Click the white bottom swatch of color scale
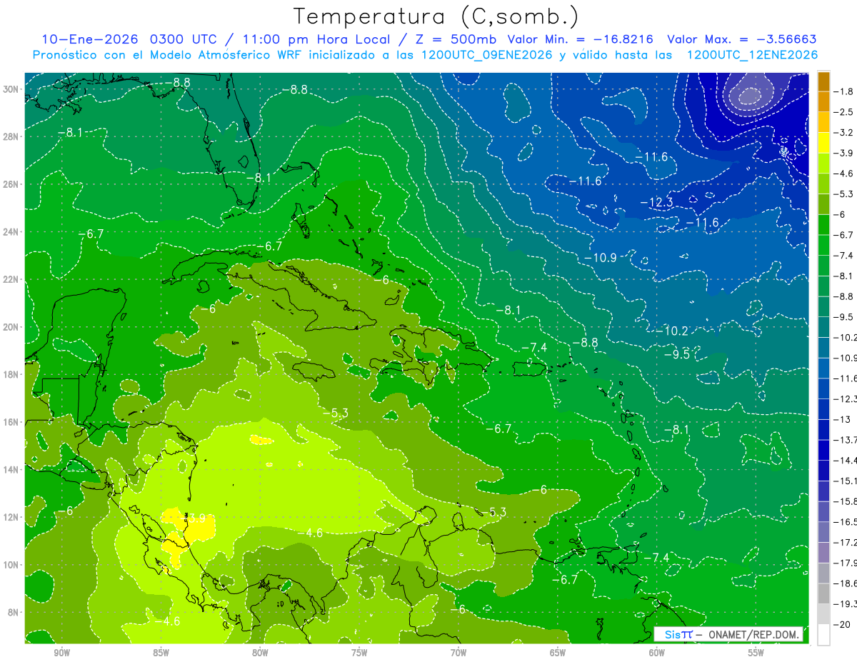The image size is (857, 662). (x=823, y=635)
